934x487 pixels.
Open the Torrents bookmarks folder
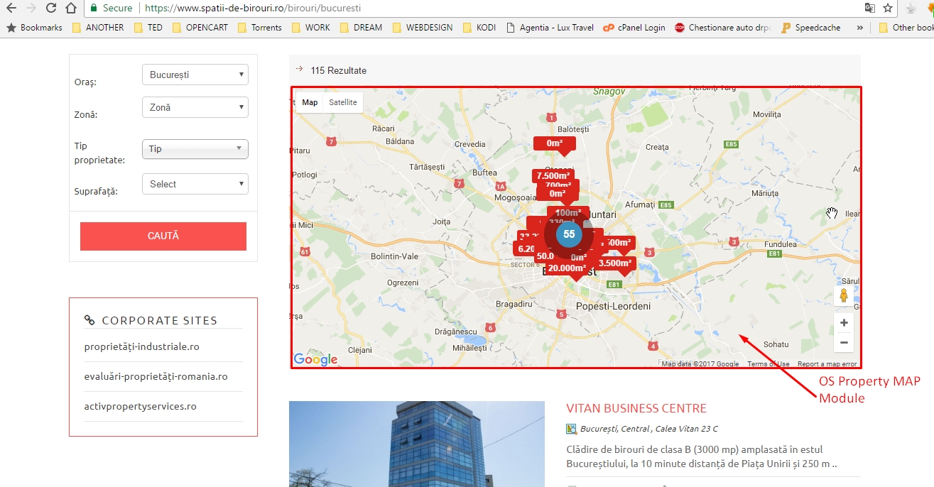[259, 28]
